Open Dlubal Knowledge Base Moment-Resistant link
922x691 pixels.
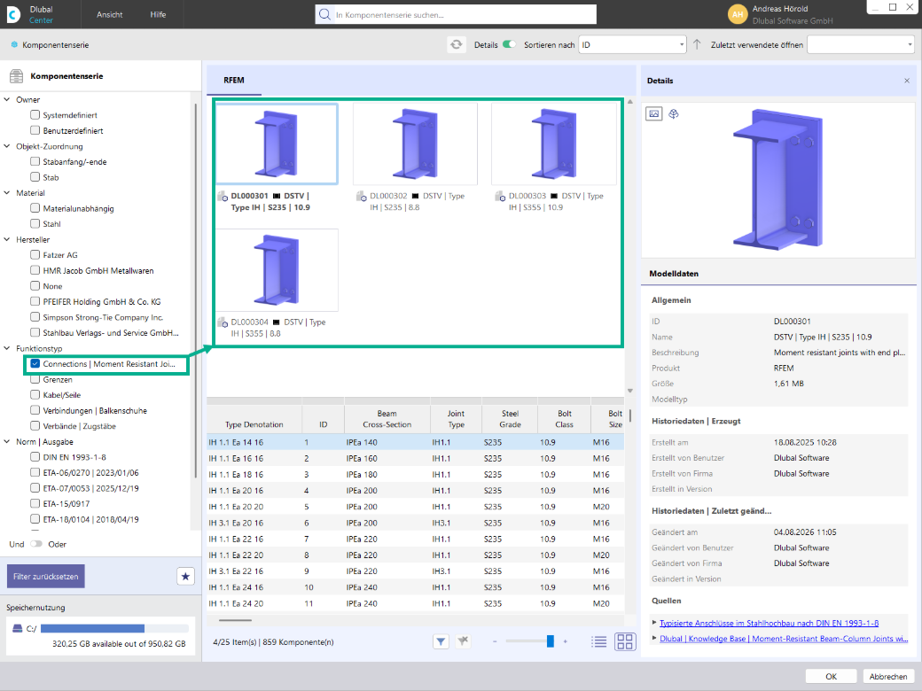(784, 639)
